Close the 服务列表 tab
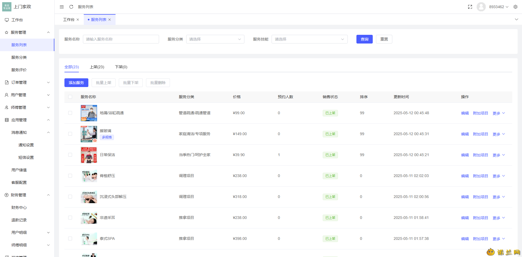This screenshot has height=257, width=522. click(110, 20)
